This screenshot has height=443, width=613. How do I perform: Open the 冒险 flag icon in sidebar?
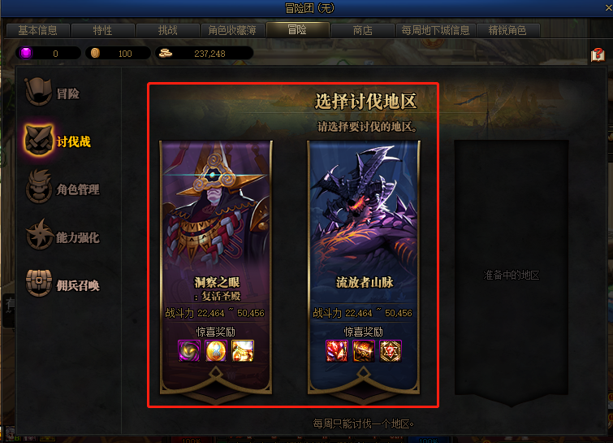tap(38, 92)
